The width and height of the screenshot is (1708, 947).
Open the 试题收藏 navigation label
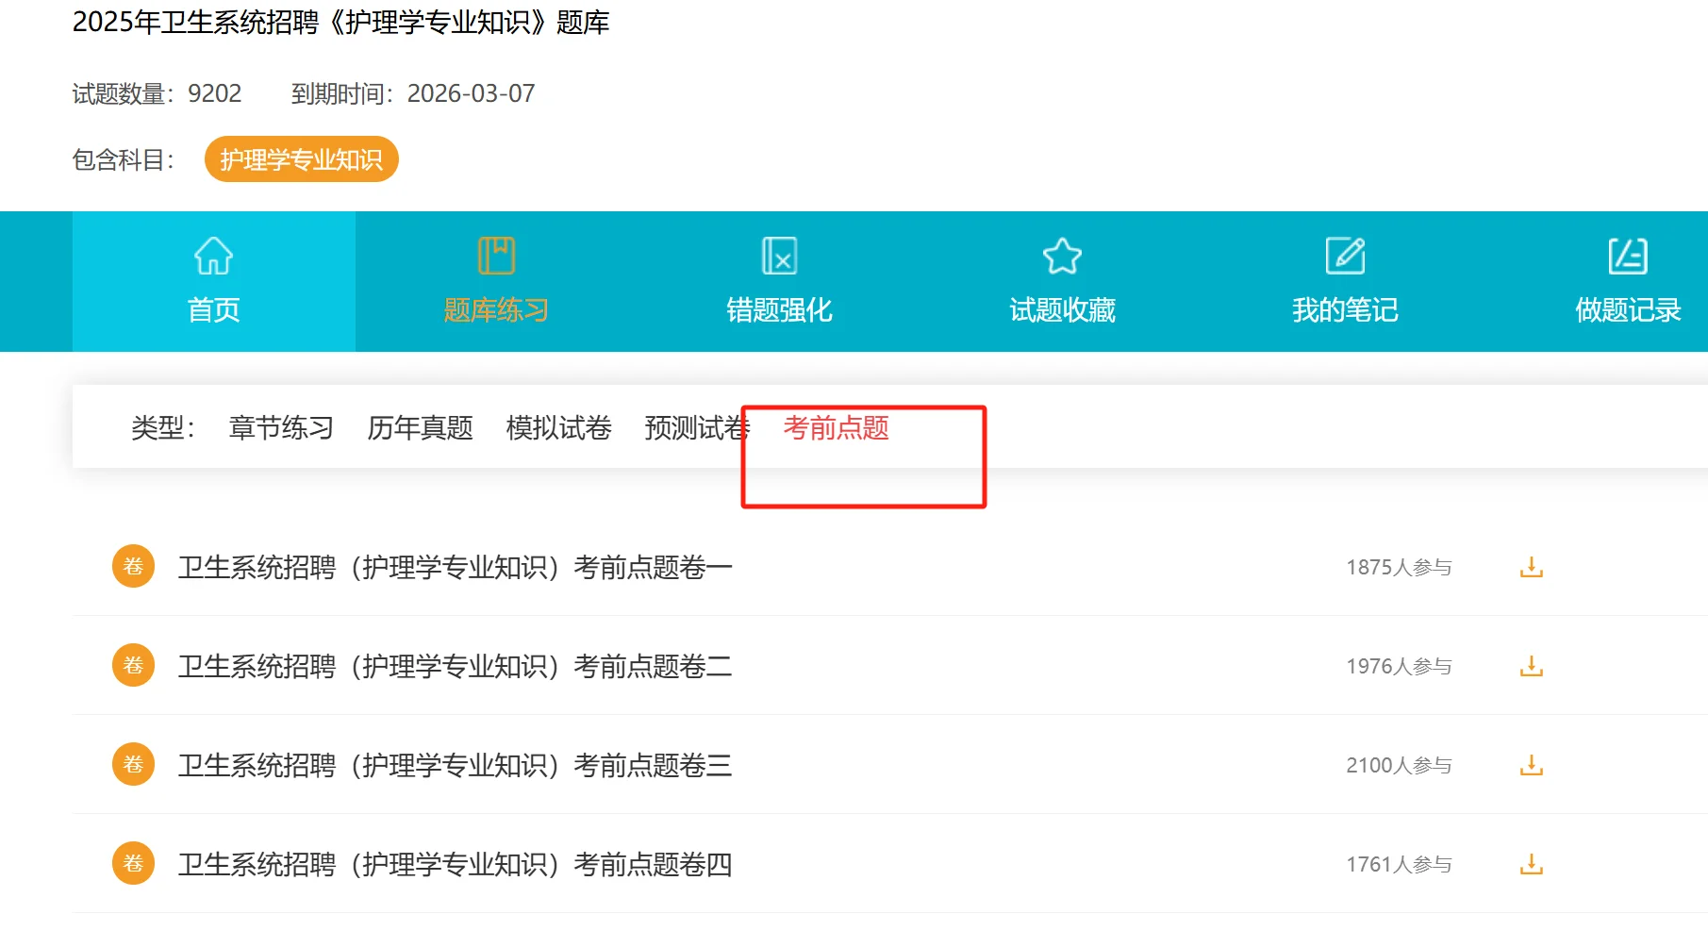1062,310
